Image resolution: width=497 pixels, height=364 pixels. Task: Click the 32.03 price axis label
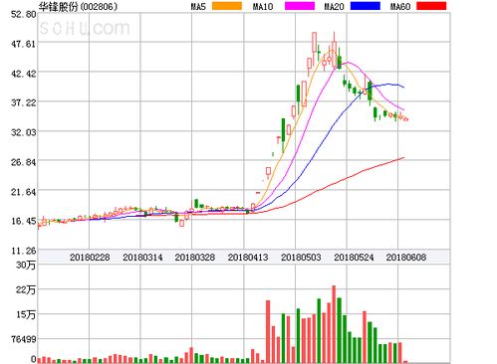pos(24,132)
